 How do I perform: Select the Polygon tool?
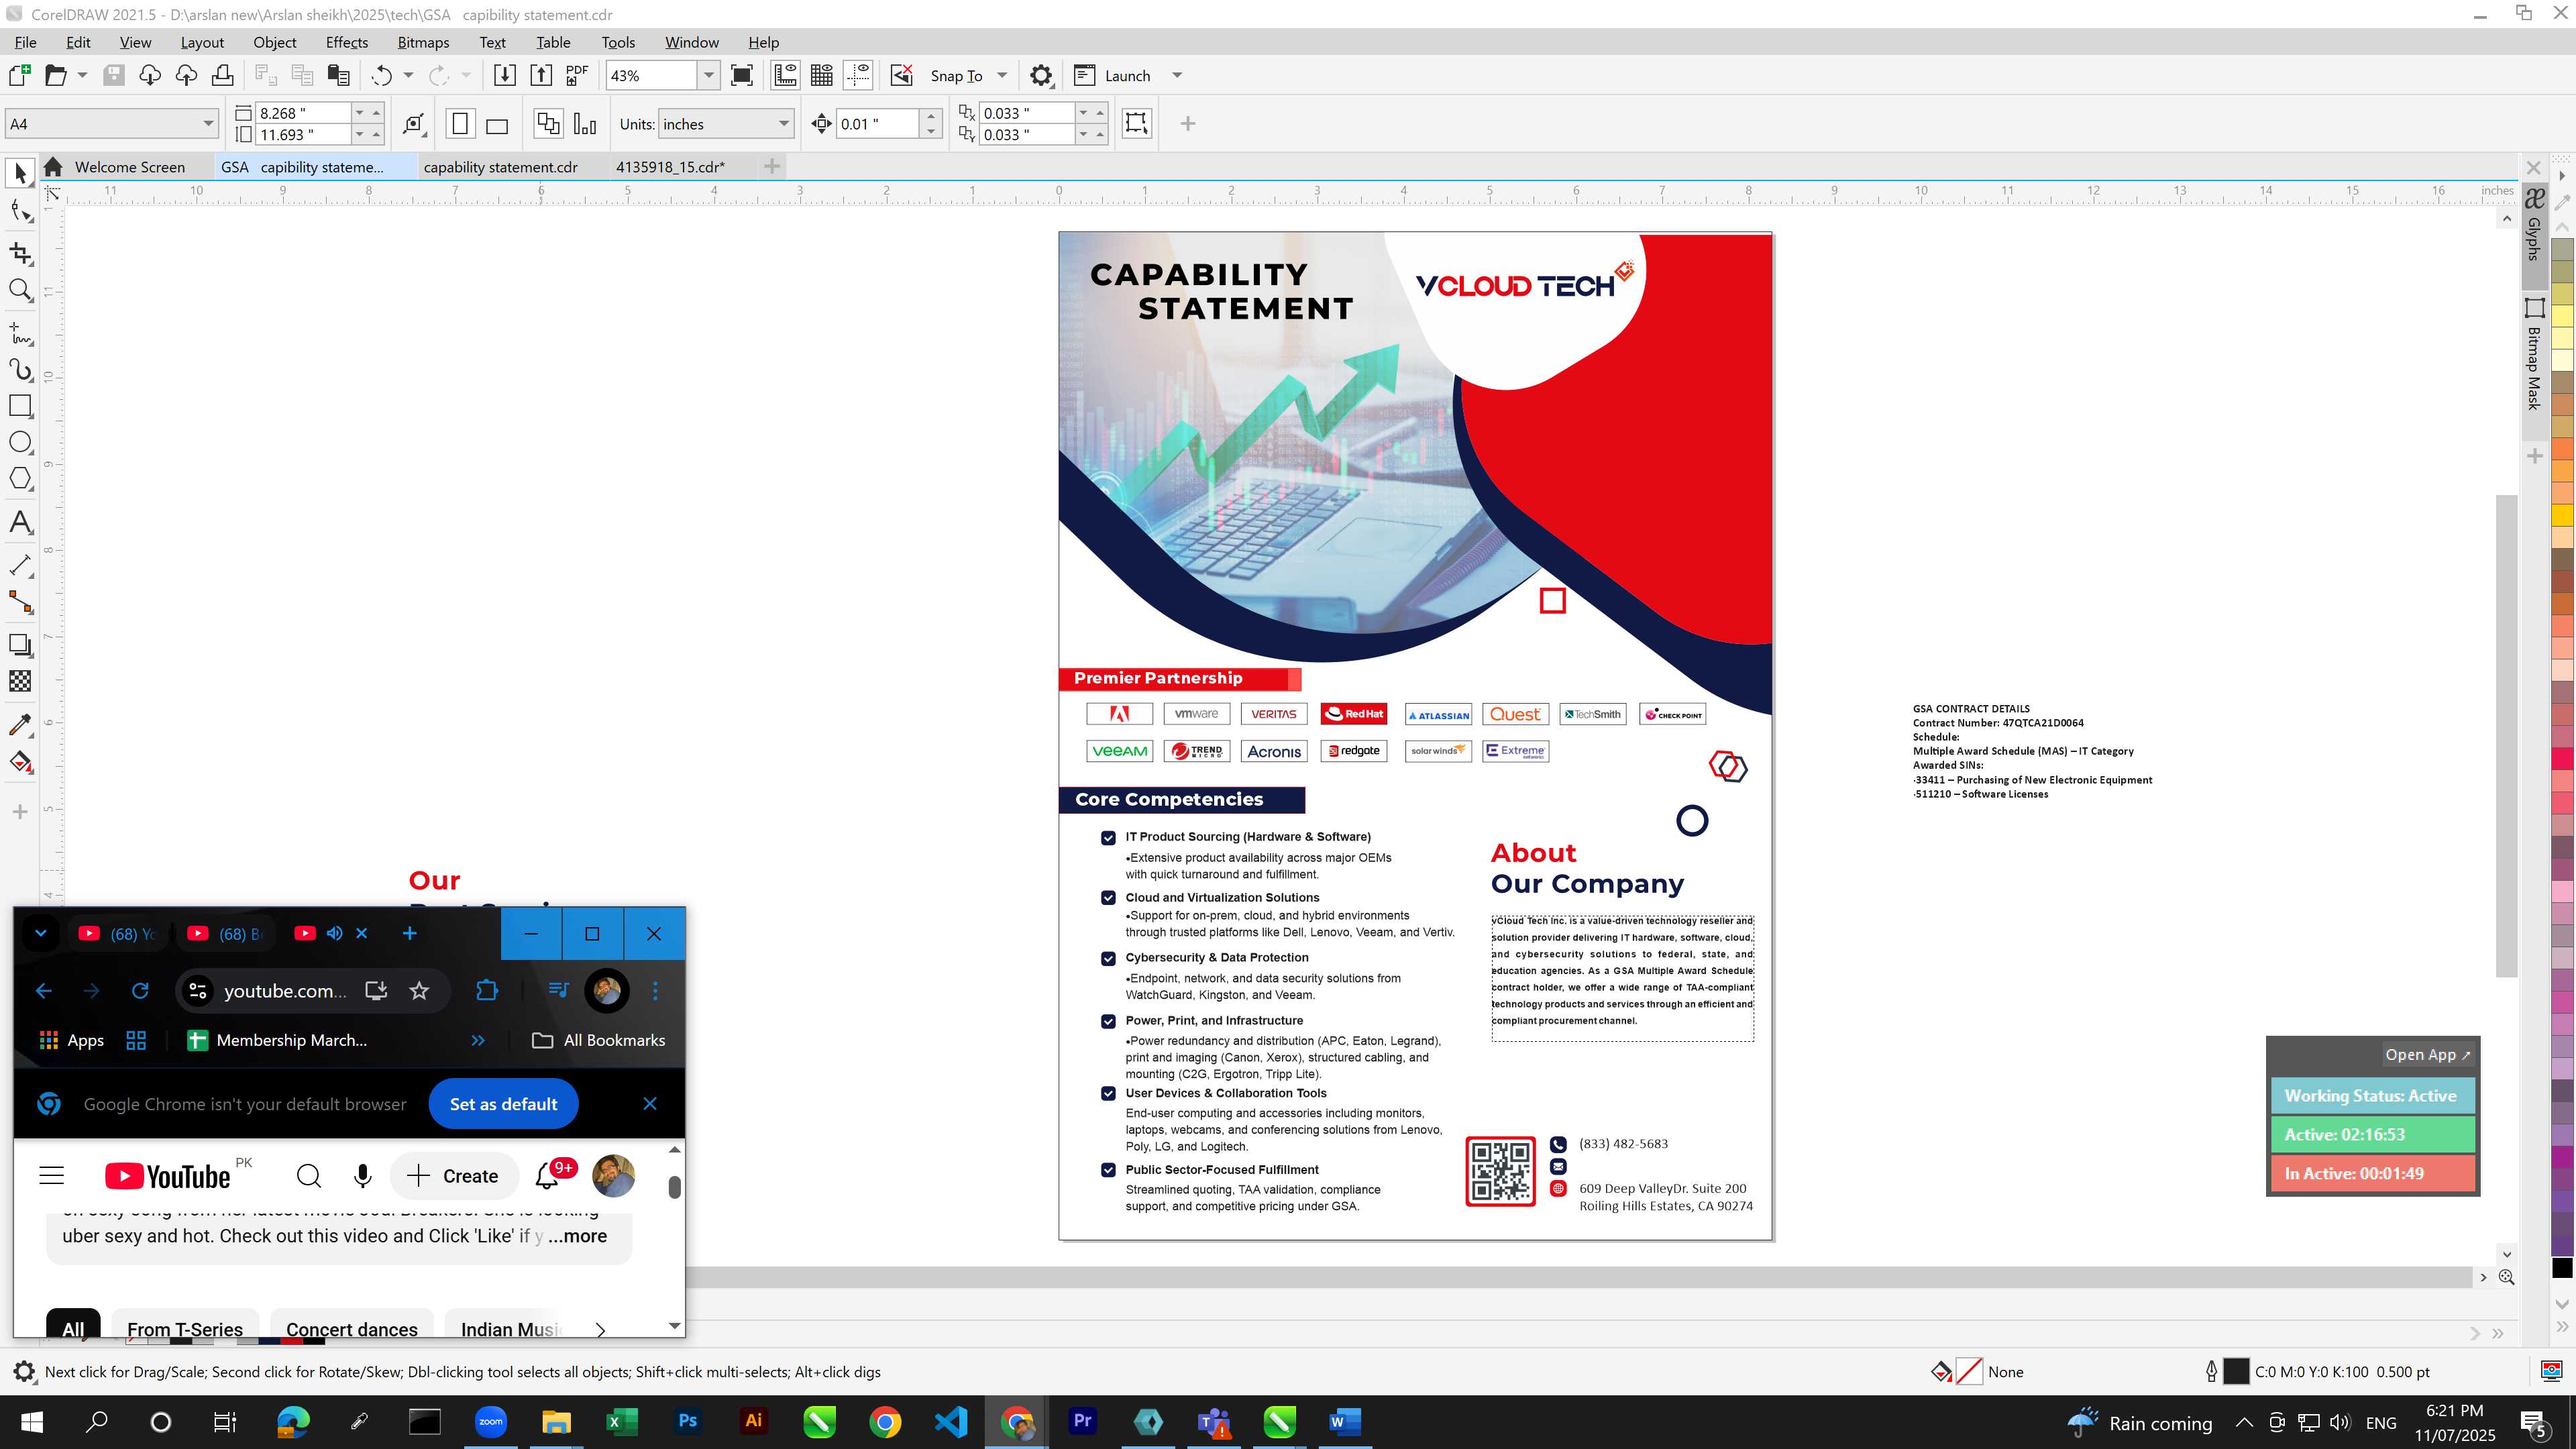[20, 479]
